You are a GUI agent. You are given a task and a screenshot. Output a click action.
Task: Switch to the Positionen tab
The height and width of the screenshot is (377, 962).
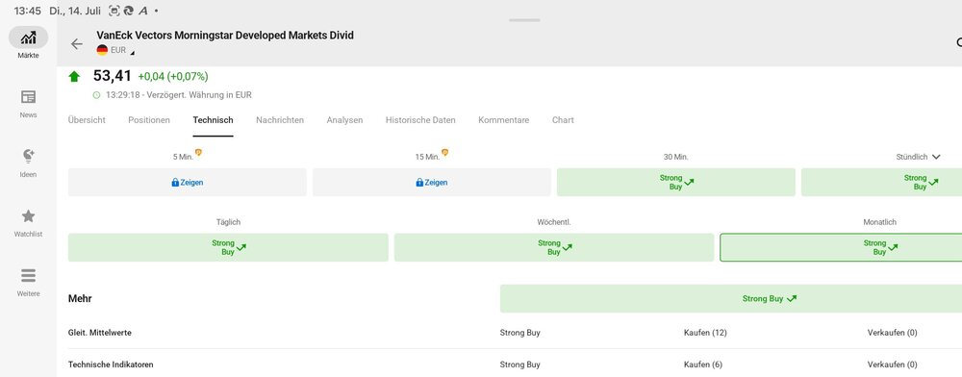(149, 120)
